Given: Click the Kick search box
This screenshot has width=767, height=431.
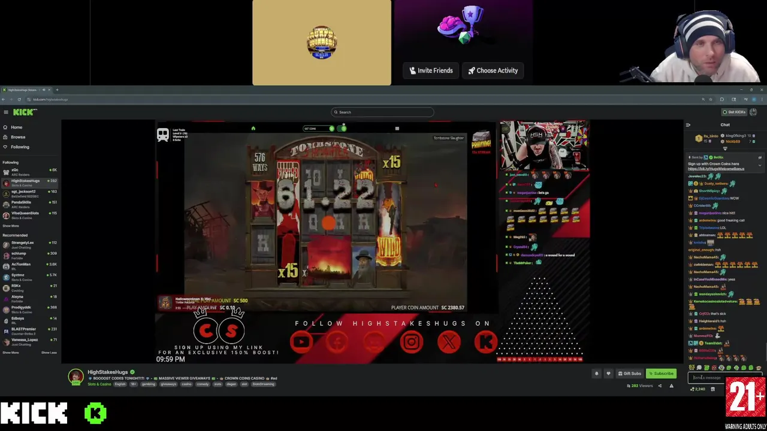Looking at the screenshot, I should [382, 112].
